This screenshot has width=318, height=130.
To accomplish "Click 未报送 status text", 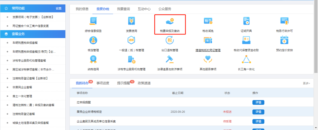I will (x=227, y=112).
